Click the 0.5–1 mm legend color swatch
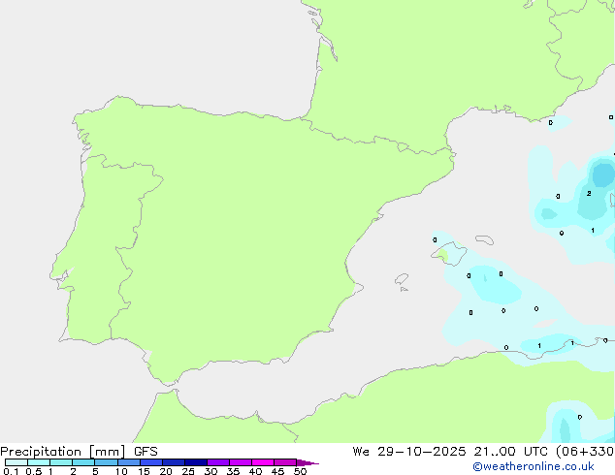Screen dimensions: 615x475 pyautogui.click(x=39, y=462)
